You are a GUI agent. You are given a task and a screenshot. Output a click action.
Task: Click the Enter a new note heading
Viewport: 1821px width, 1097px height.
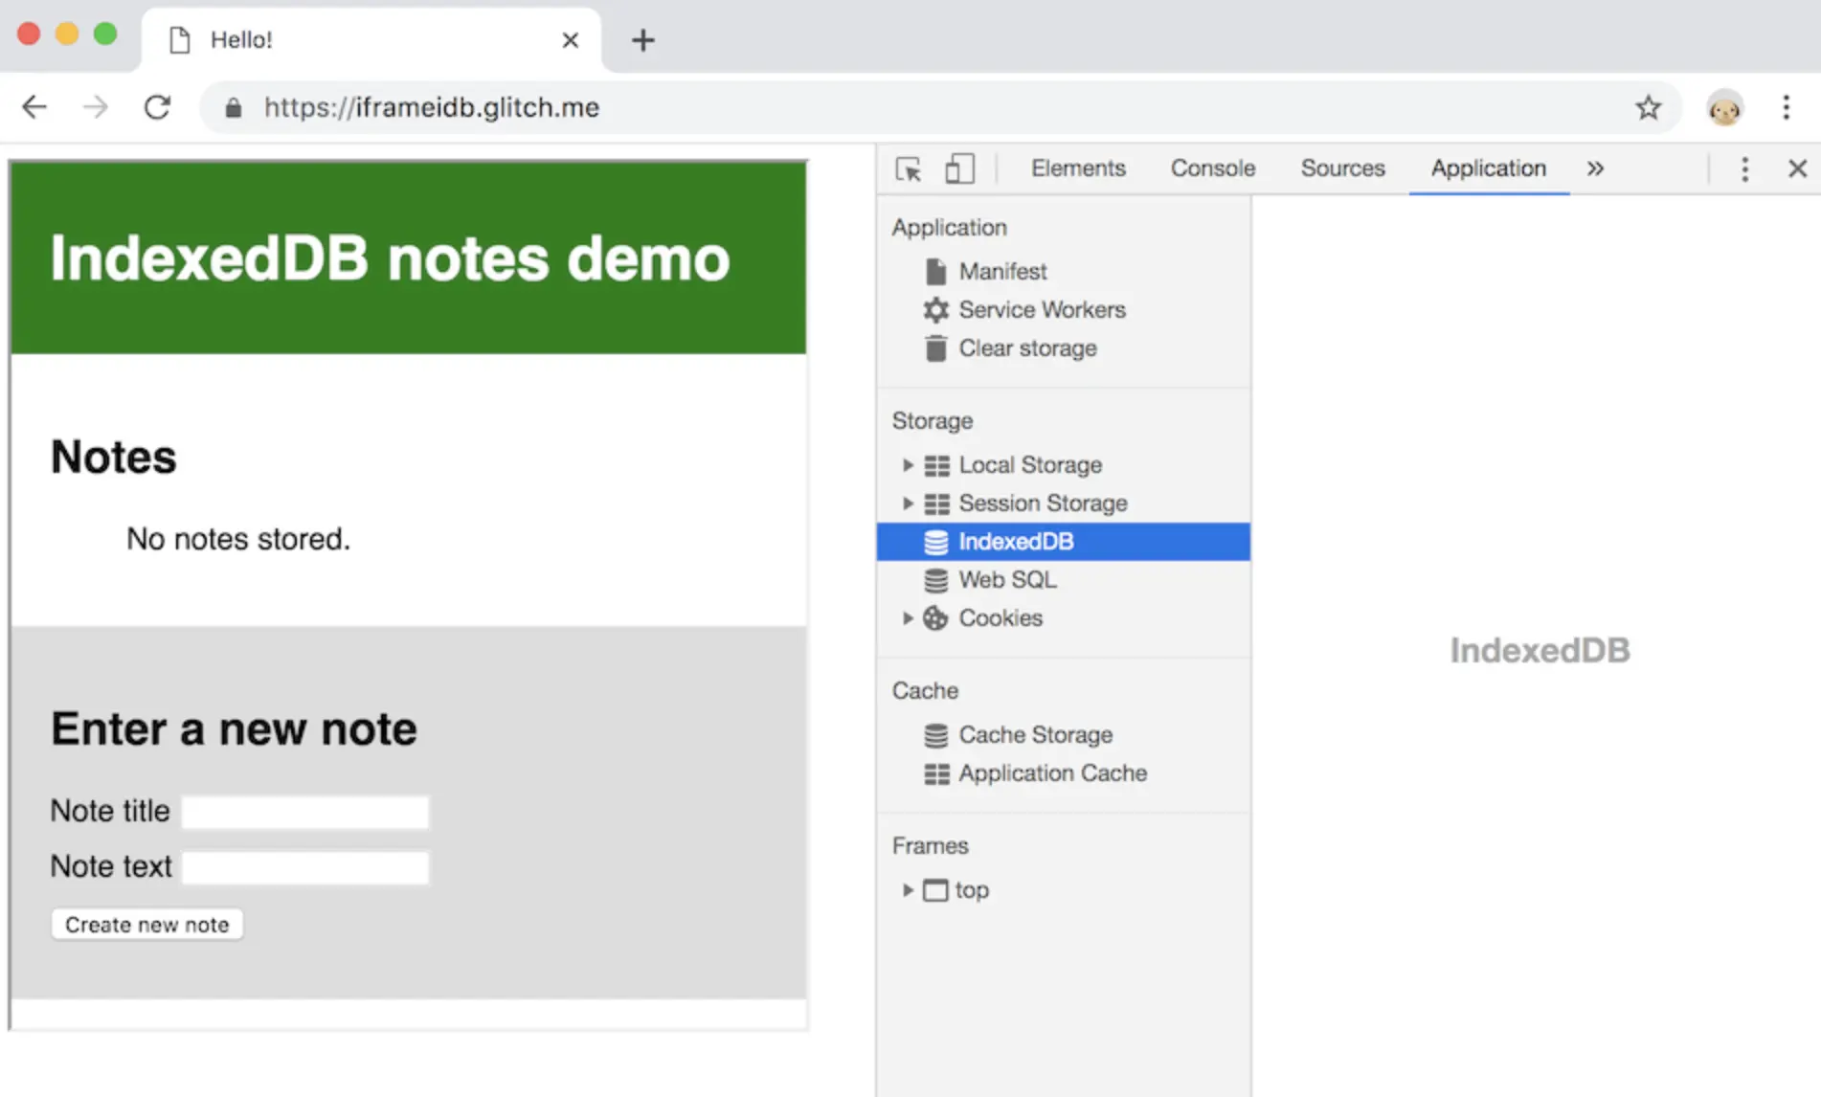pyautogui.click(x=234, y=728)
